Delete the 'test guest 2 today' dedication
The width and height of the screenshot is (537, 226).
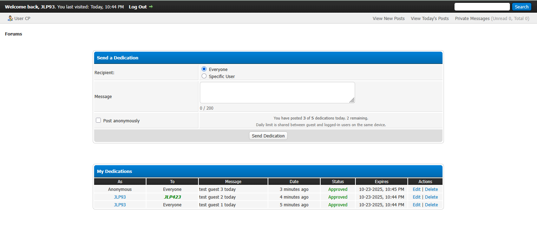click(431, 197)
